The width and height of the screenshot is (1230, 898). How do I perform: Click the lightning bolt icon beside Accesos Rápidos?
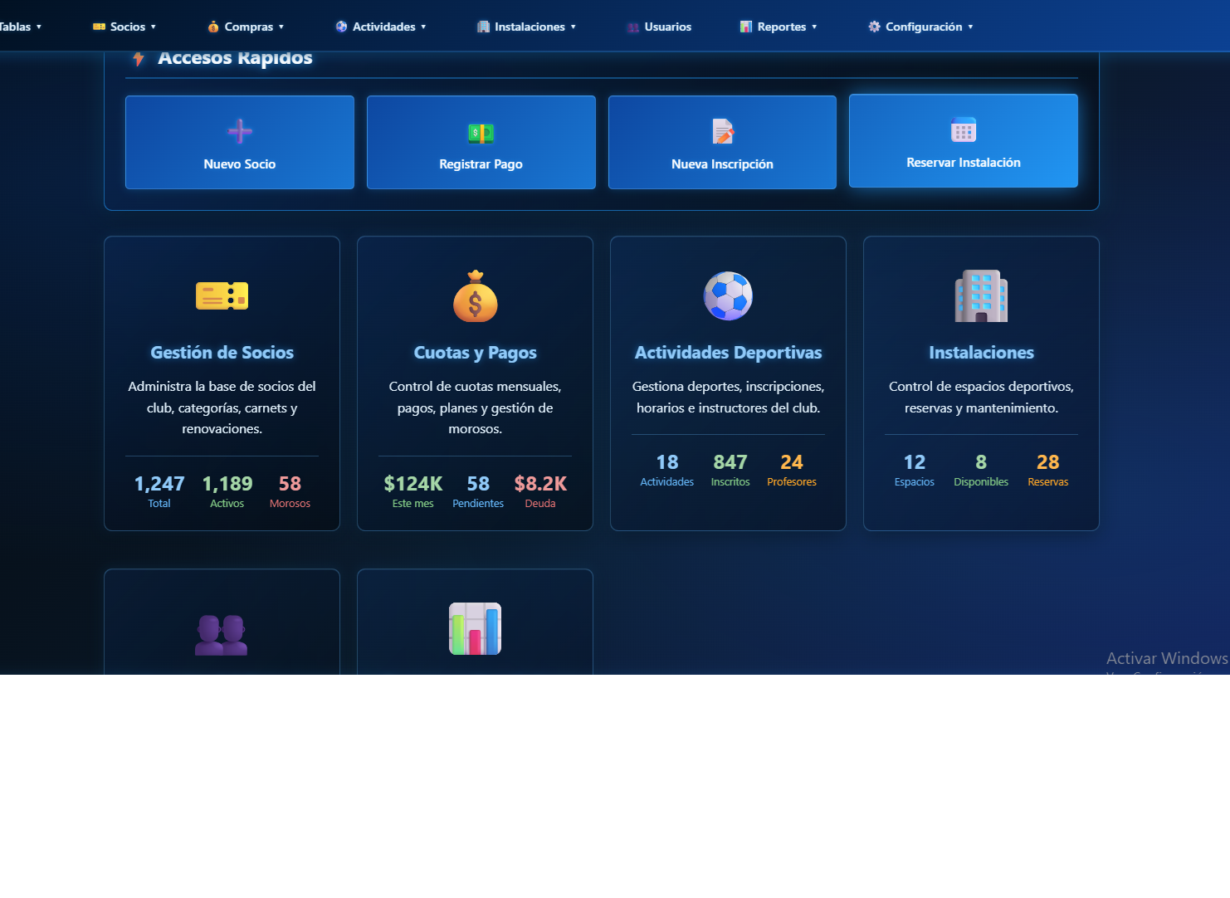coord(139,57)
